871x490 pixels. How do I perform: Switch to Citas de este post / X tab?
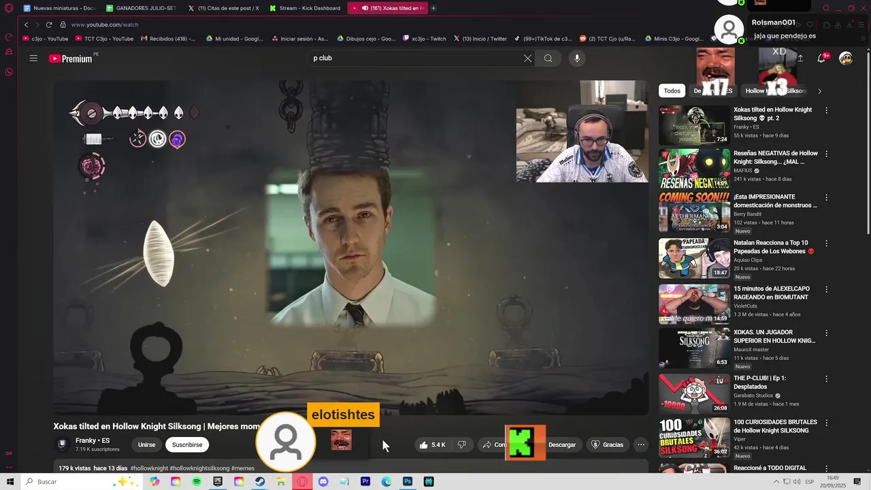[x=224, y=8]
